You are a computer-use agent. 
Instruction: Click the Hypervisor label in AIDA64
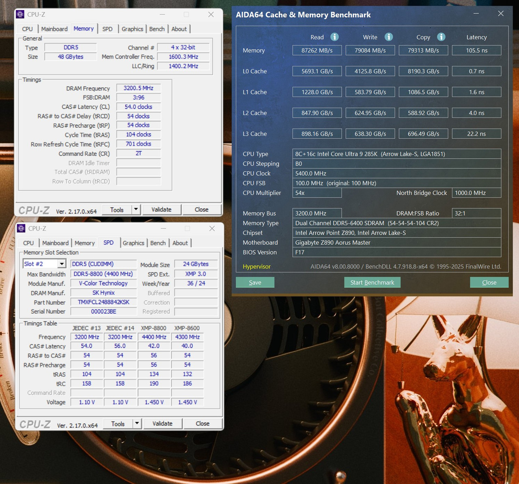coord(256,267)
